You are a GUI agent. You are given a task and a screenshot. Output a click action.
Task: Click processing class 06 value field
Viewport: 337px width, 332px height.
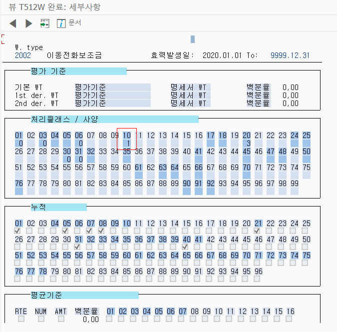point(79,143)
